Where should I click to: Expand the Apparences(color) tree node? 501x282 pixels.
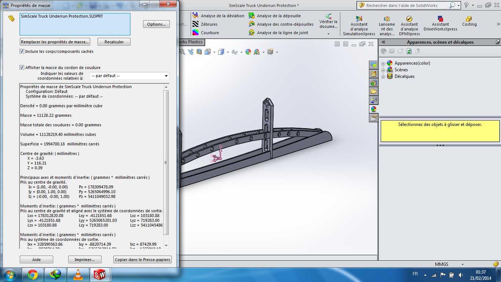click(383, 63)
